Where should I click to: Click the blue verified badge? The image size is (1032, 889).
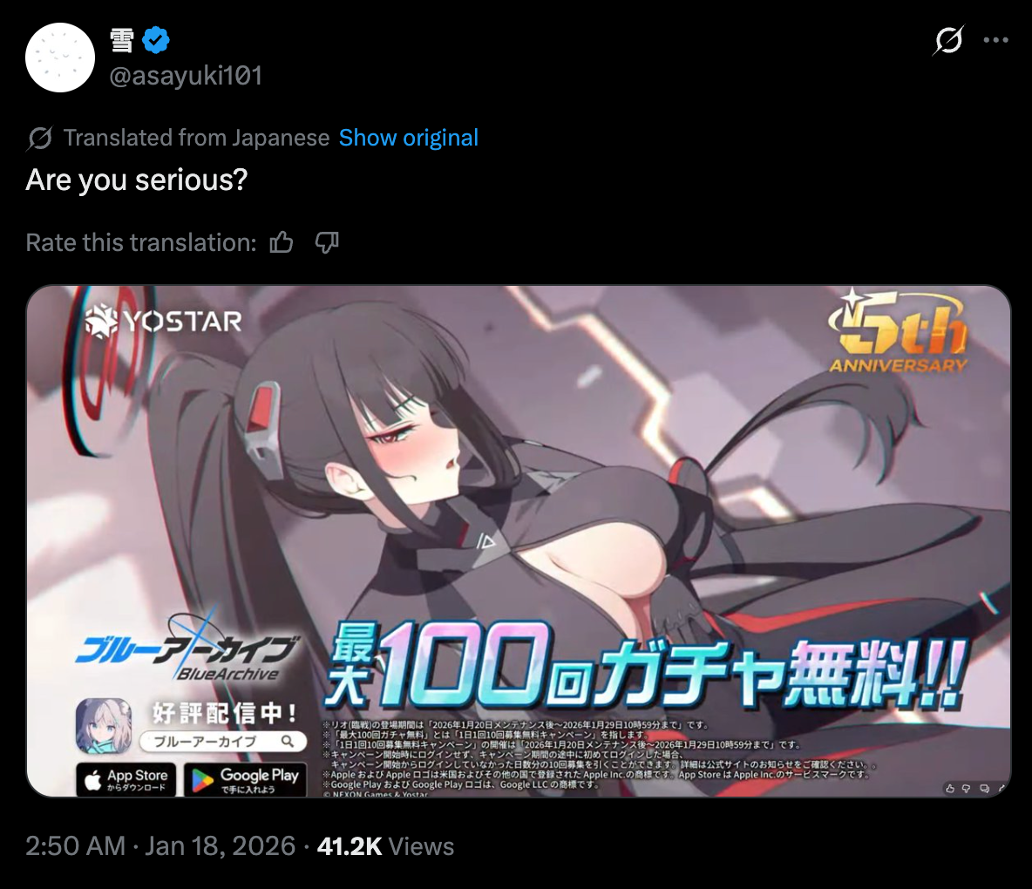tap(156, 40)
